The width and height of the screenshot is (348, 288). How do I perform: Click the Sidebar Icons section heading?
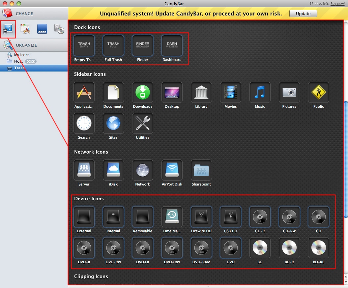pos(90,74)
